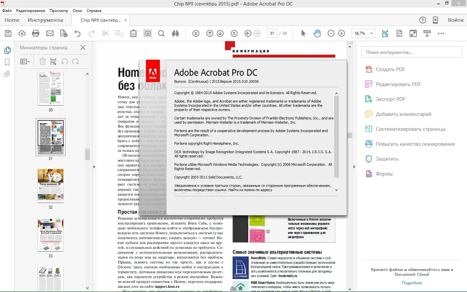
Task: Click the Snapshot camera icon
Action: (x=148, y=33)
